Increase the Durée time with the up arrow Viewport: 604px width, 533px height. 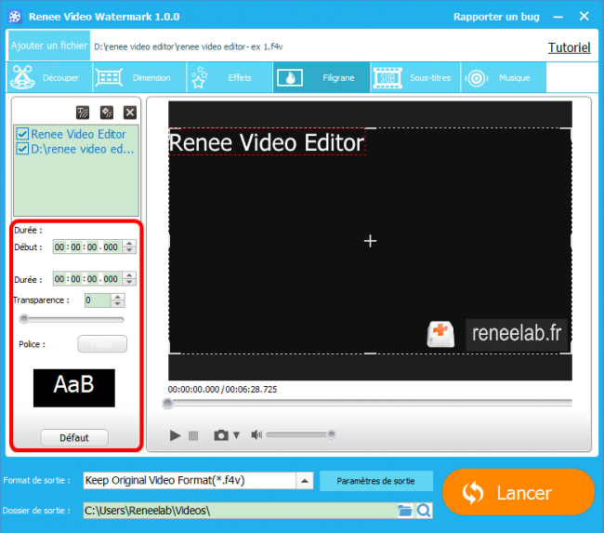tap(129, 275)
